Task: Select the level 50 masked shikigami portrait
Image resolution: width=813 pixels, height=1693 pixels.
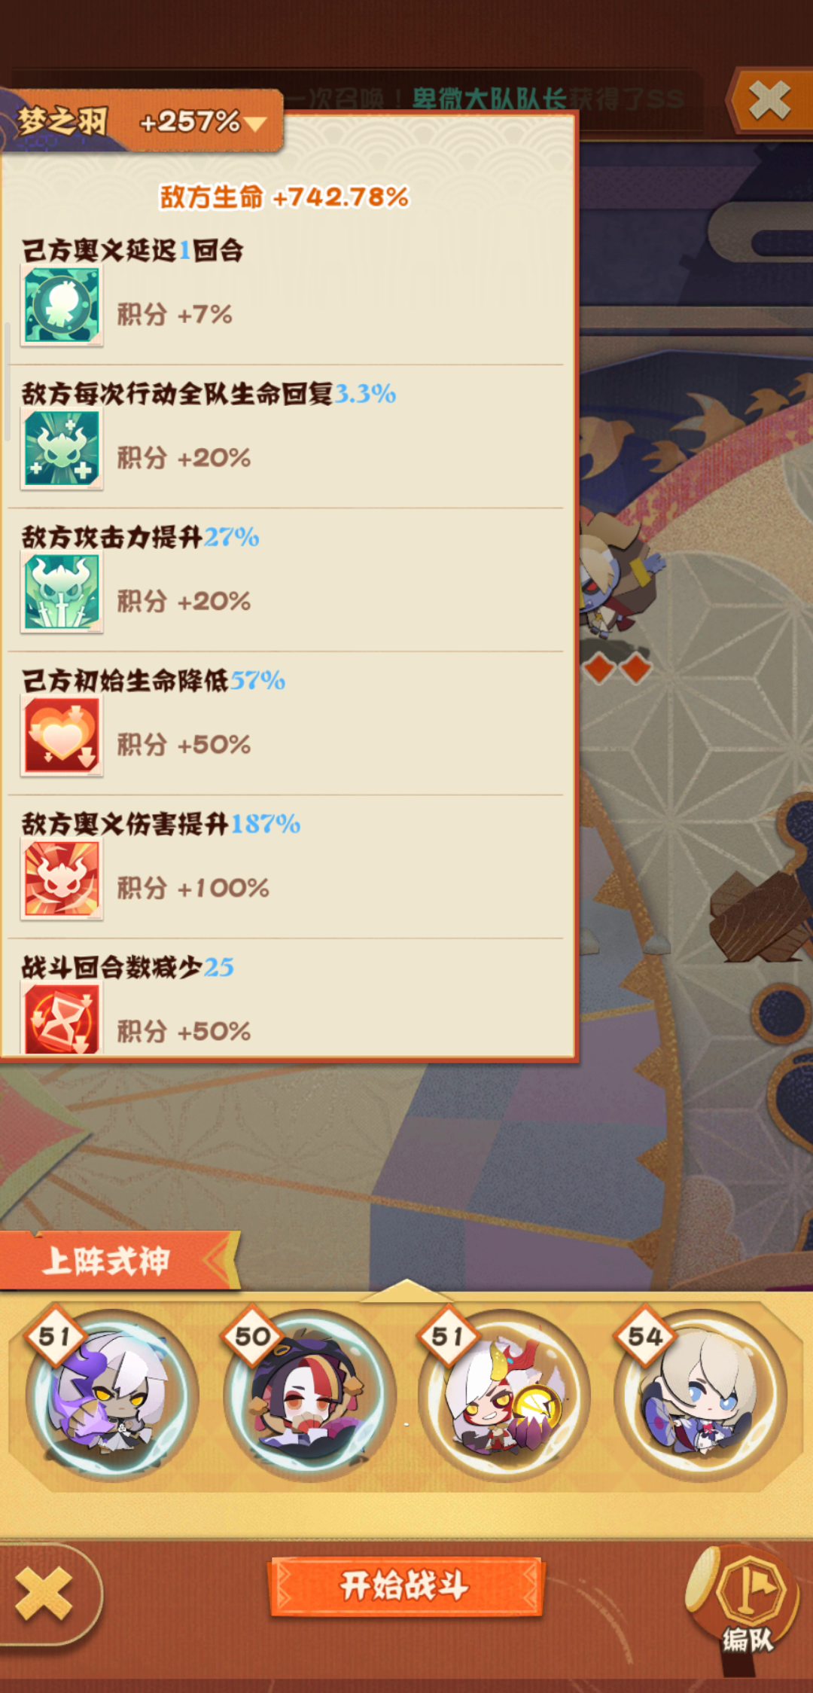Action: point(309,1394)
